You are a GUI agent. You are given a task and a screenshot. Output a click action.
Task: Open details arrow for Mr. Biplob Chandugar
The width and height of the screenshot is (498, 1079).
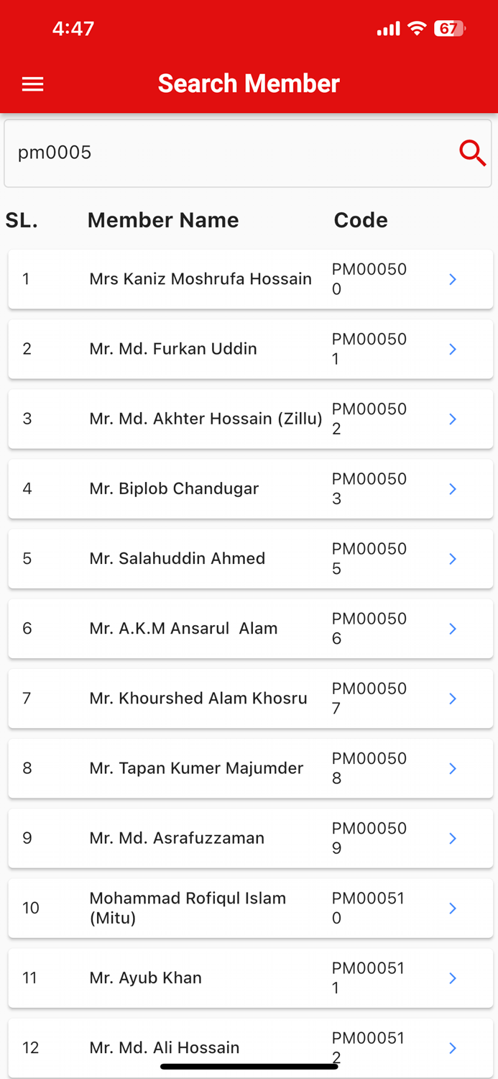[453, 488]
